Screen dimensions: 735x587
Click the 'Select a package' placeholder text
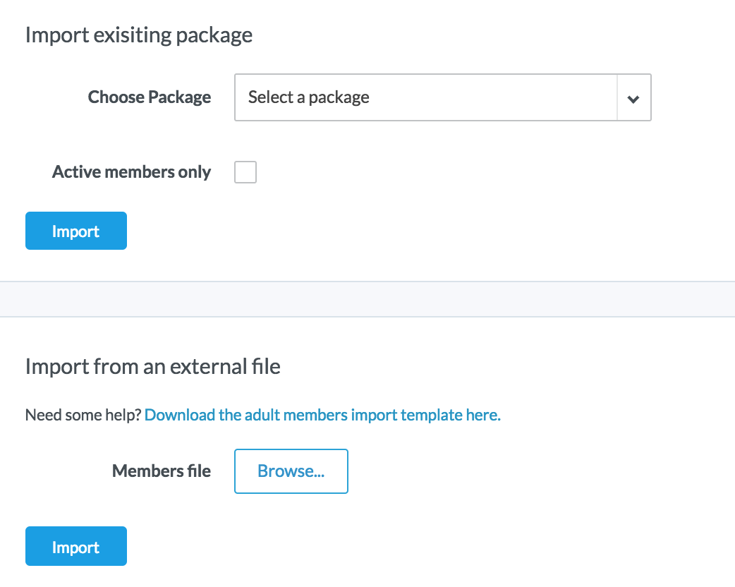click(x=308, y=97)
